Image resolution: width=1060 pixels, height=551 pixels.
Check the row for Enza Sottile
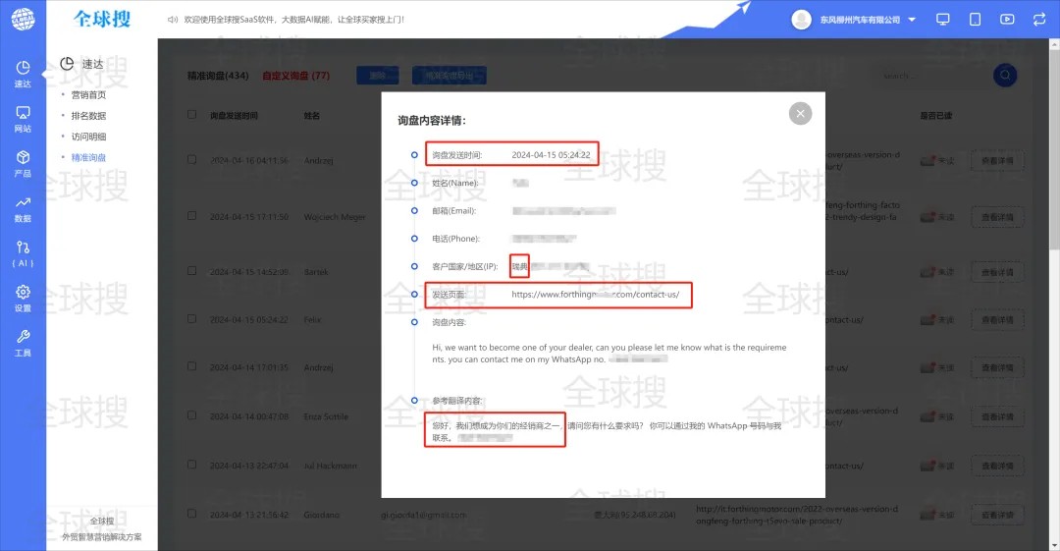tap(192, 416)
